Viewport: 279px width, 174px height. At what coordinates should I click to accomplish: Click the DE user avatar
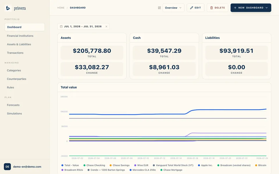click(7, 166)
